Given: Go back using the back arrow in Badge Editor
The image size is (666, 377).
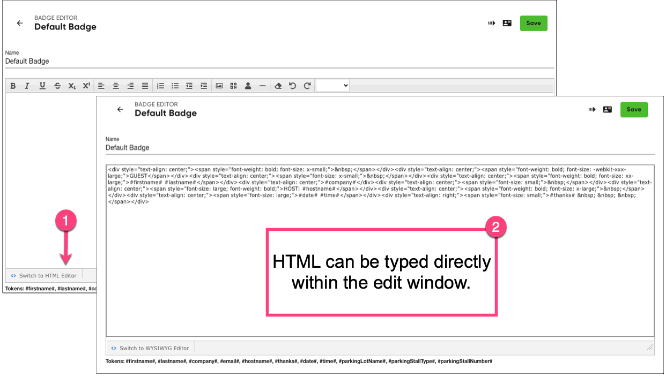Looking at the screenshot, I should [120, 109].
